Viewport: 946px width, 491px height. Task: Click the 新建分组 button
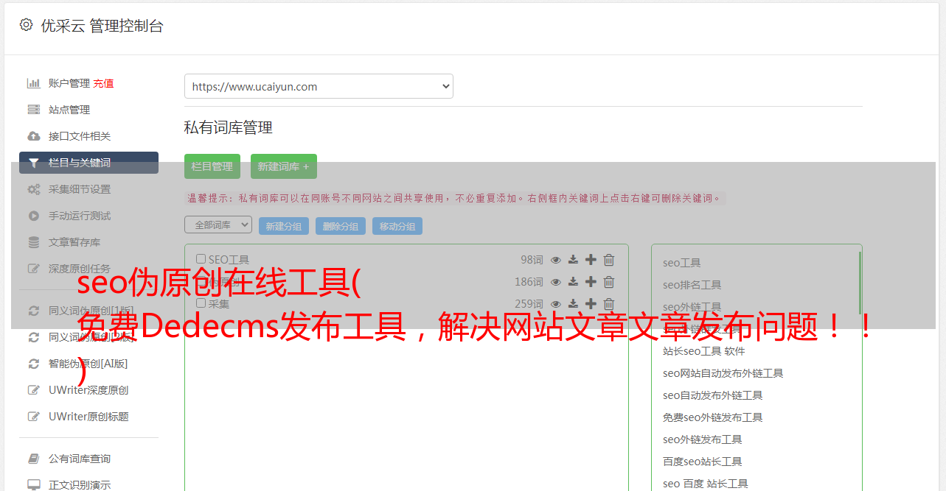tap(284, 226)
